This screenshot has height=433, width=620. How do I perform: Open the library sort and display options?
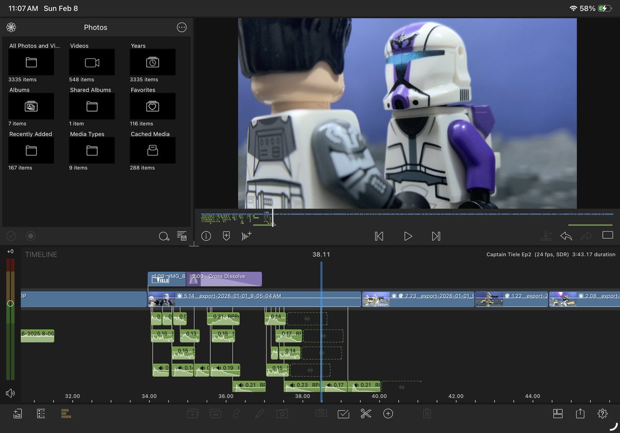click(181, 236)
